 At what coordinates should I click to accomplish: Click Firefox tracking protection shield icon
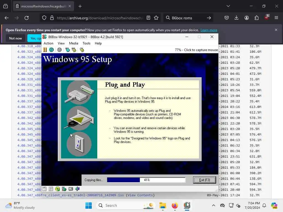click(44, 18)
